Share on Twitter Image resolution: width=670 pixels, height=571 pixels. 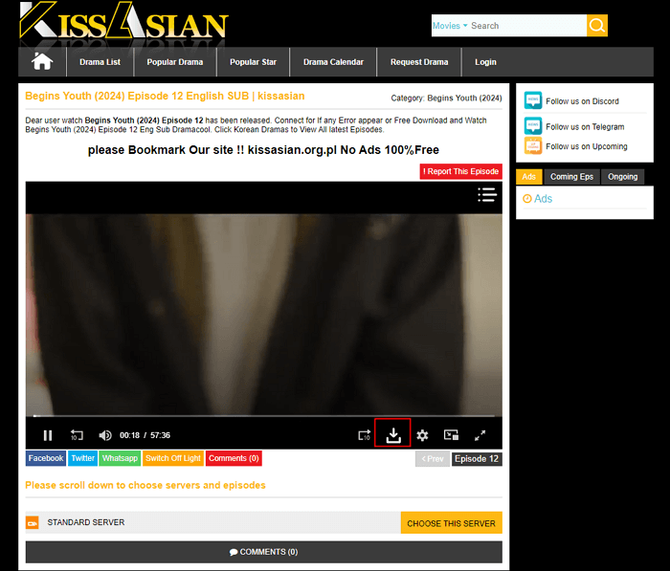[83, 458]
